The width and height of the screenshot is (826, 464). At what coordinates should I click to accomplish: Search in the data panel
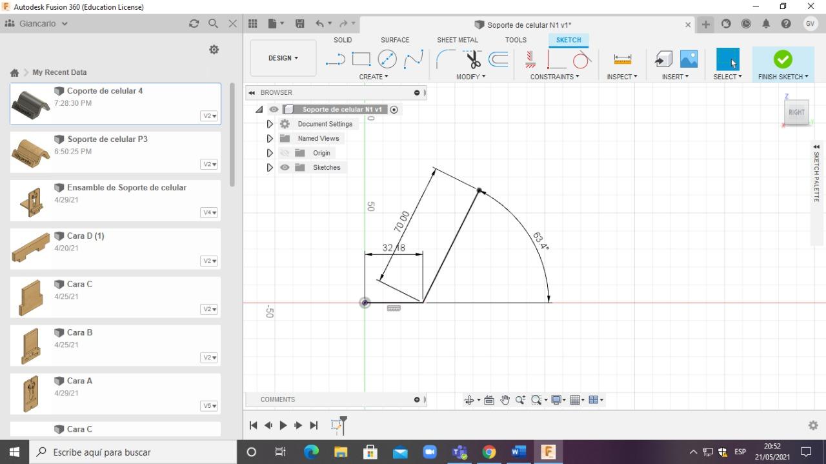[214, 23]
